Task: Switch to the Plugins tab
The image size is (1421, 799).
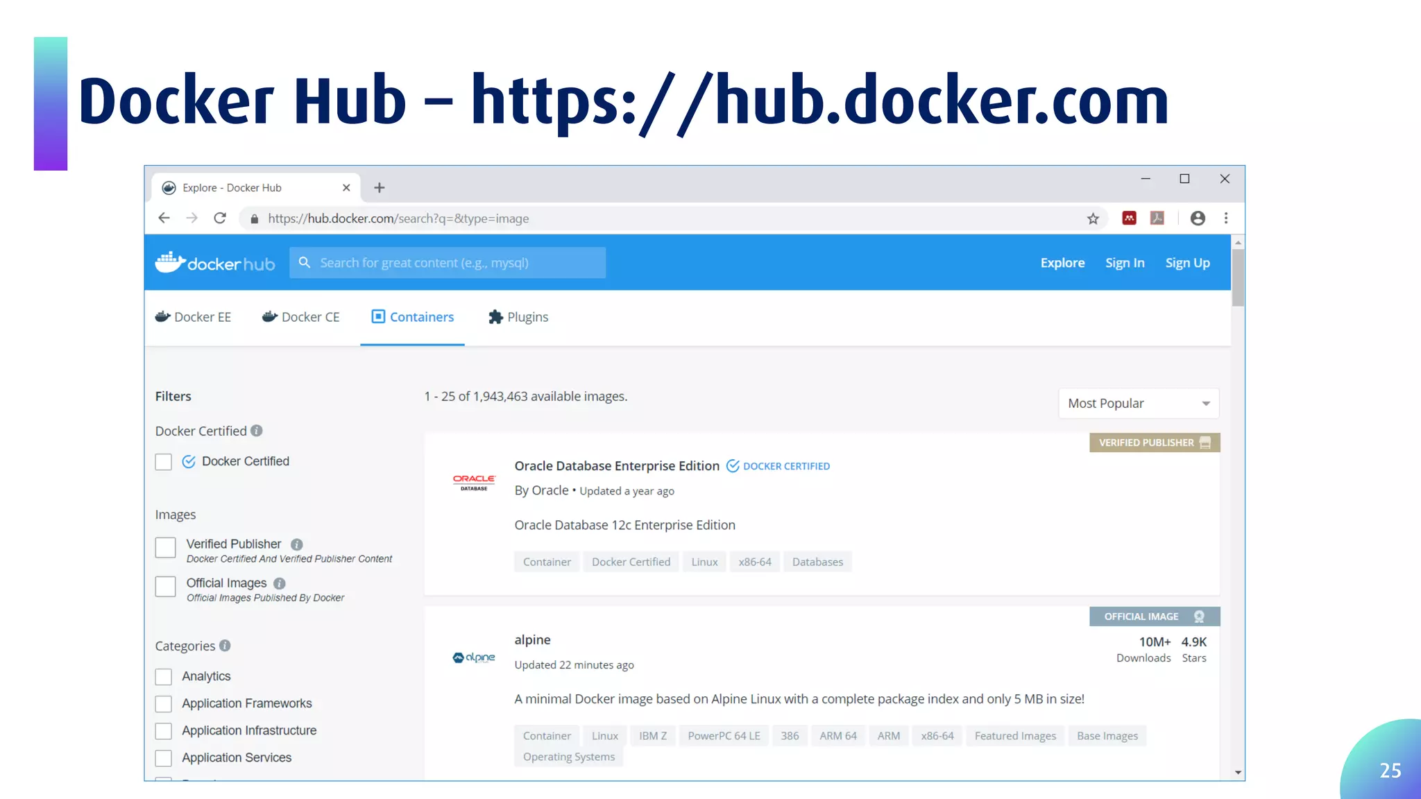Action: coord(518,317)
